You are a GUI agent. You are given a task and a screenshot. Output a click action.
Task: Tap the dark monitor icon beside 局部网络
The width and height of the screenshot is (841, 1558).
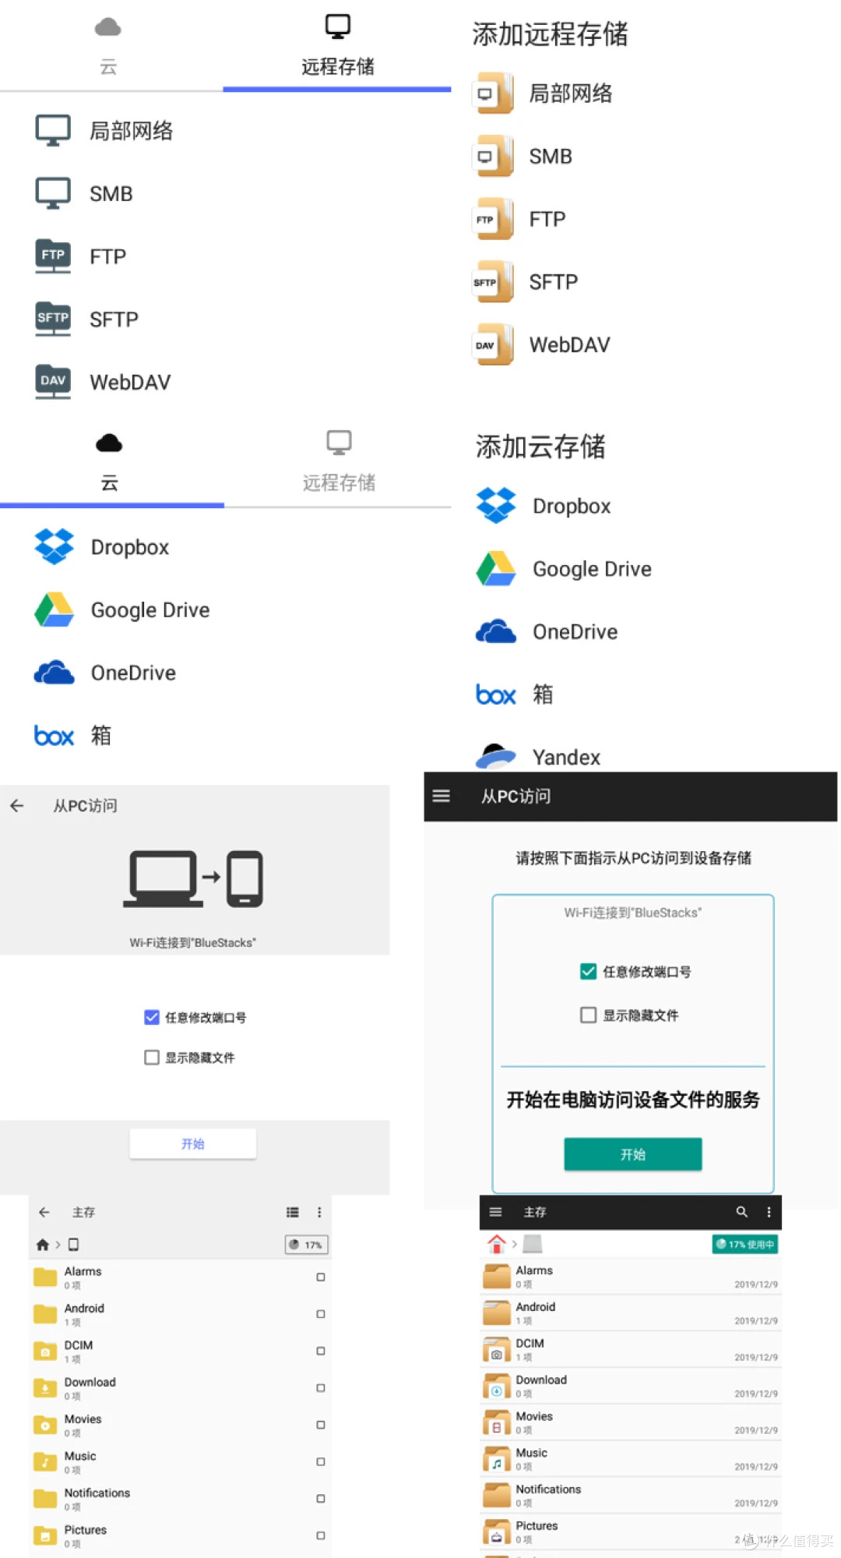point(53,130)
